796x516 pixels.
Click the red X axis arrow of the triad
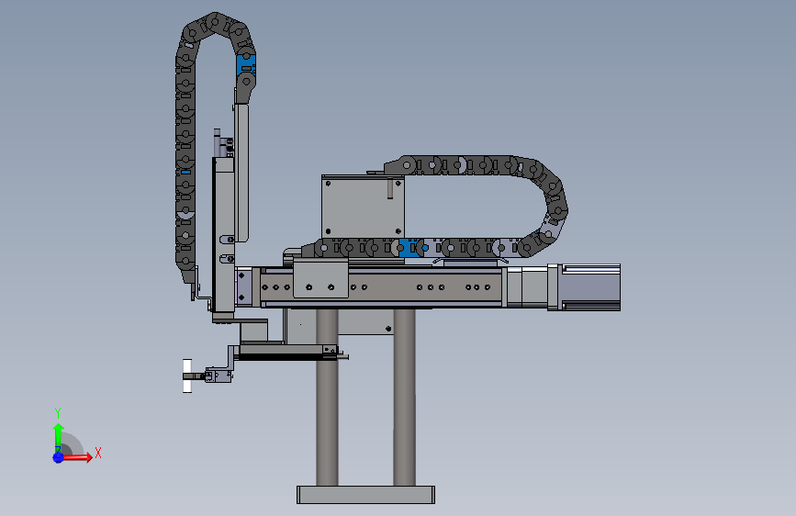point(77,457)
